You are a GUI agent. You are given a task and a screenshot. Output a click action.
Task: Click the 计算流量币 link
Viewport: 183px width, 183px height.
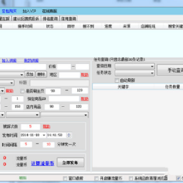pos(43,164)
